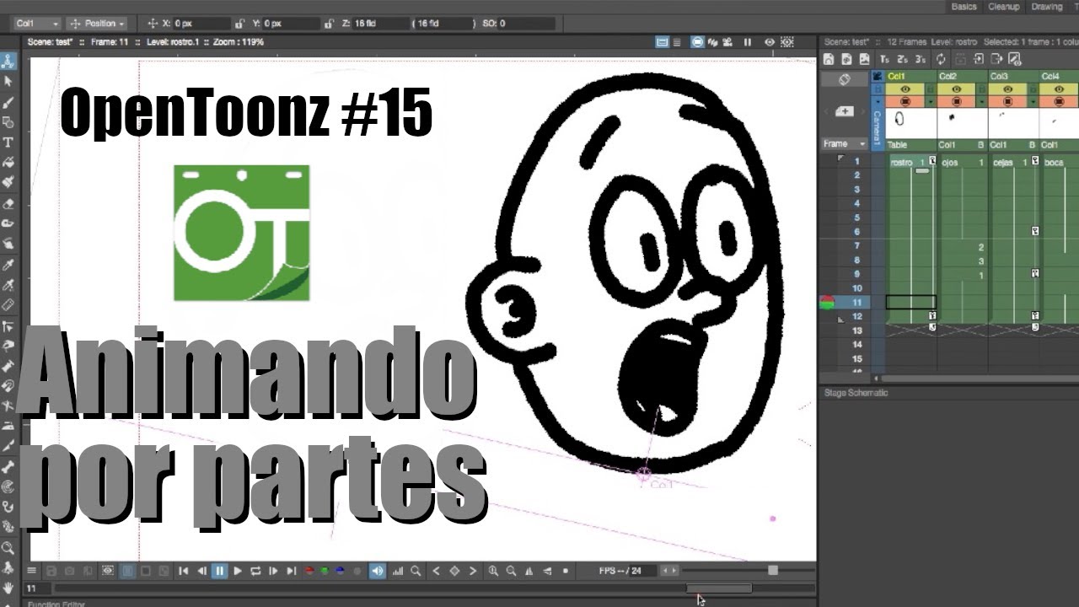This screenshot has width=1079, height=607.
Task: Click the X position input field
Action: [201, 24]
